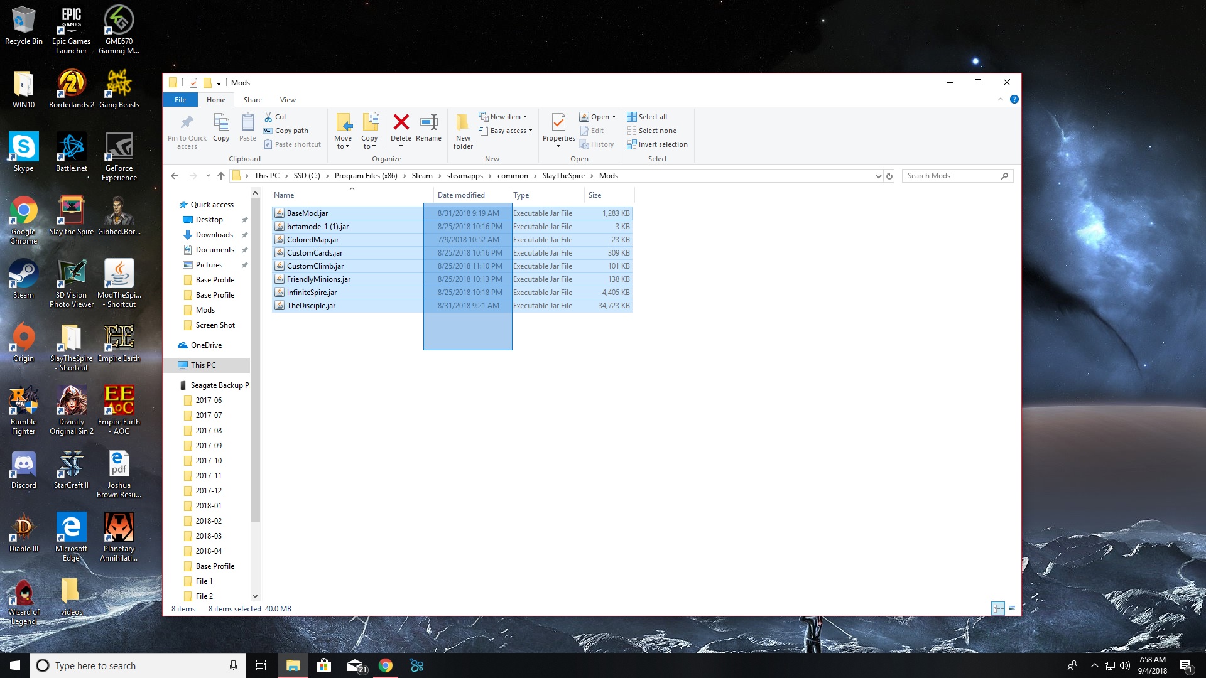Image resolution: width=1206 pixels, height=678 pixels.
Task: Pin current folder to Quick access
Action: 186,130
